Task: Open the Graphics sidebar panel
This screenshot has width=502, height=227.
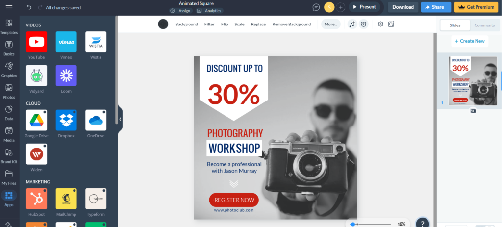Action: [x=9, y=70]
